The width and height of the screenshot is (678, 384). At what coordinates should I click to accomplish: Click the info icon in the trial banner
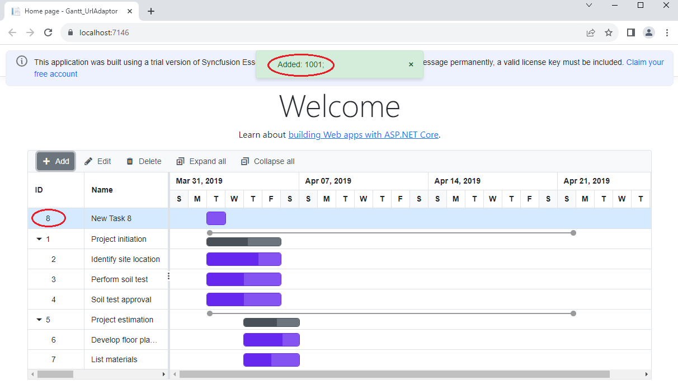(21, 62)
